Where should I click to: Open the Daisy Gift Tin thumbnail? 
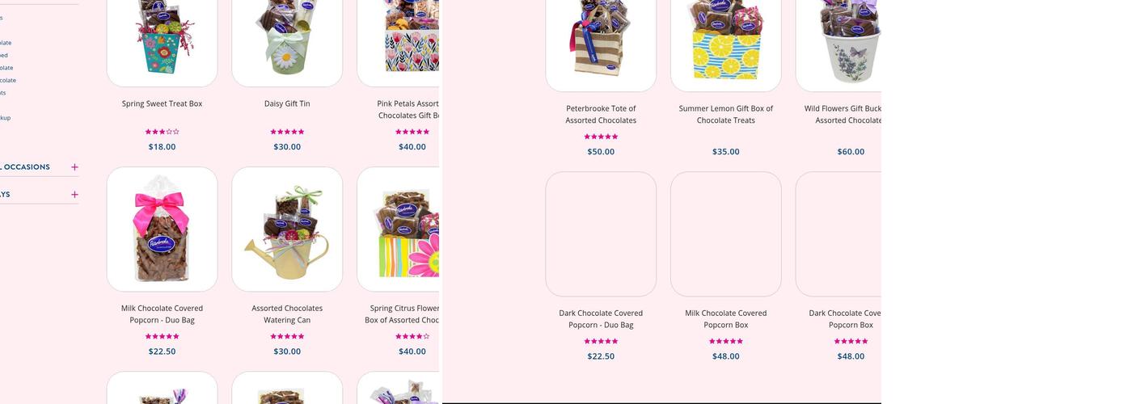click(x=287, y=40)
